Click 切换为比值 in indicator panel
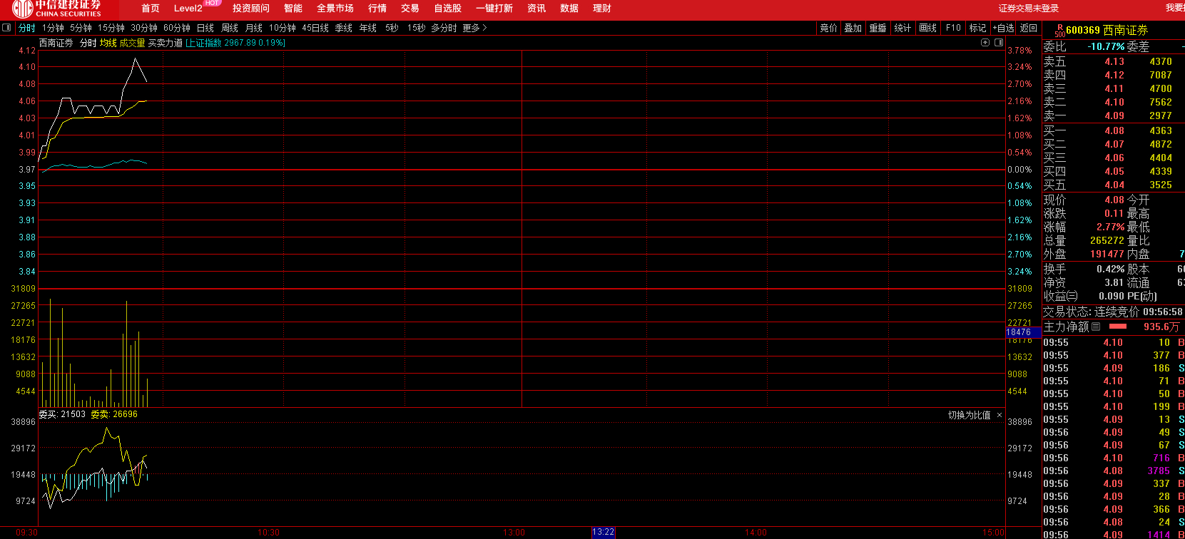The width and height of the screenshot is (1185, 539). tap(970, 415)
